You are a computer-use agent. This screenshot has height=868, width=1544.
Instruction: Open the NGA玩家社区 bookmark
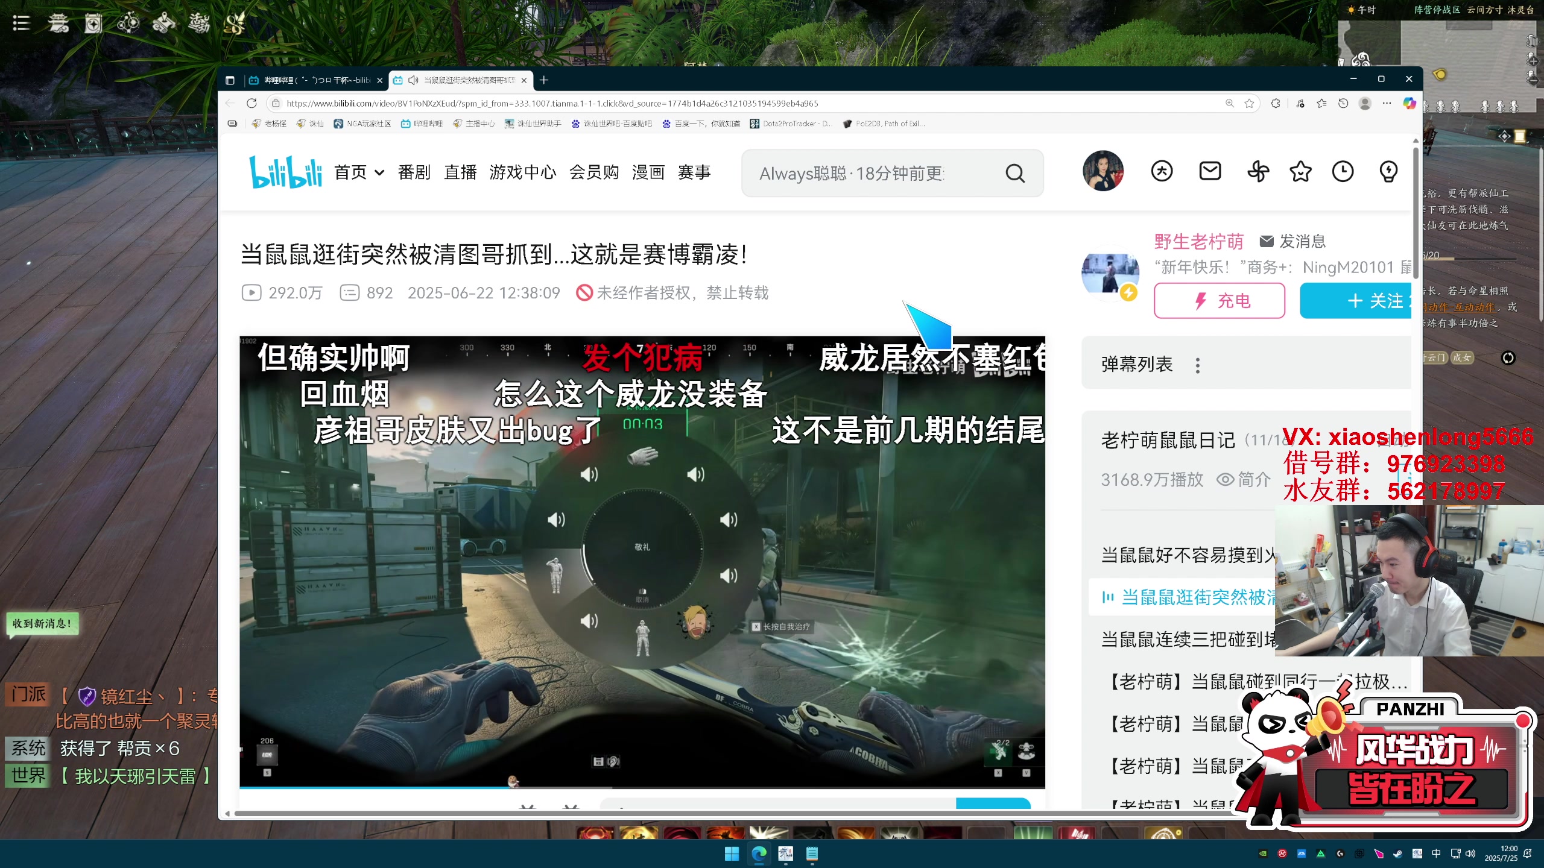(362, 124)
